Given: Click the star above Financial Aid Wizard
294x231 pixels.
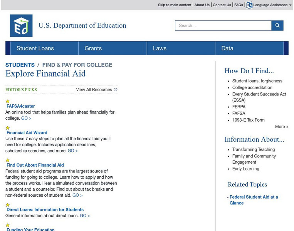Looking at the screenshot, I should (x=8, y=128).
